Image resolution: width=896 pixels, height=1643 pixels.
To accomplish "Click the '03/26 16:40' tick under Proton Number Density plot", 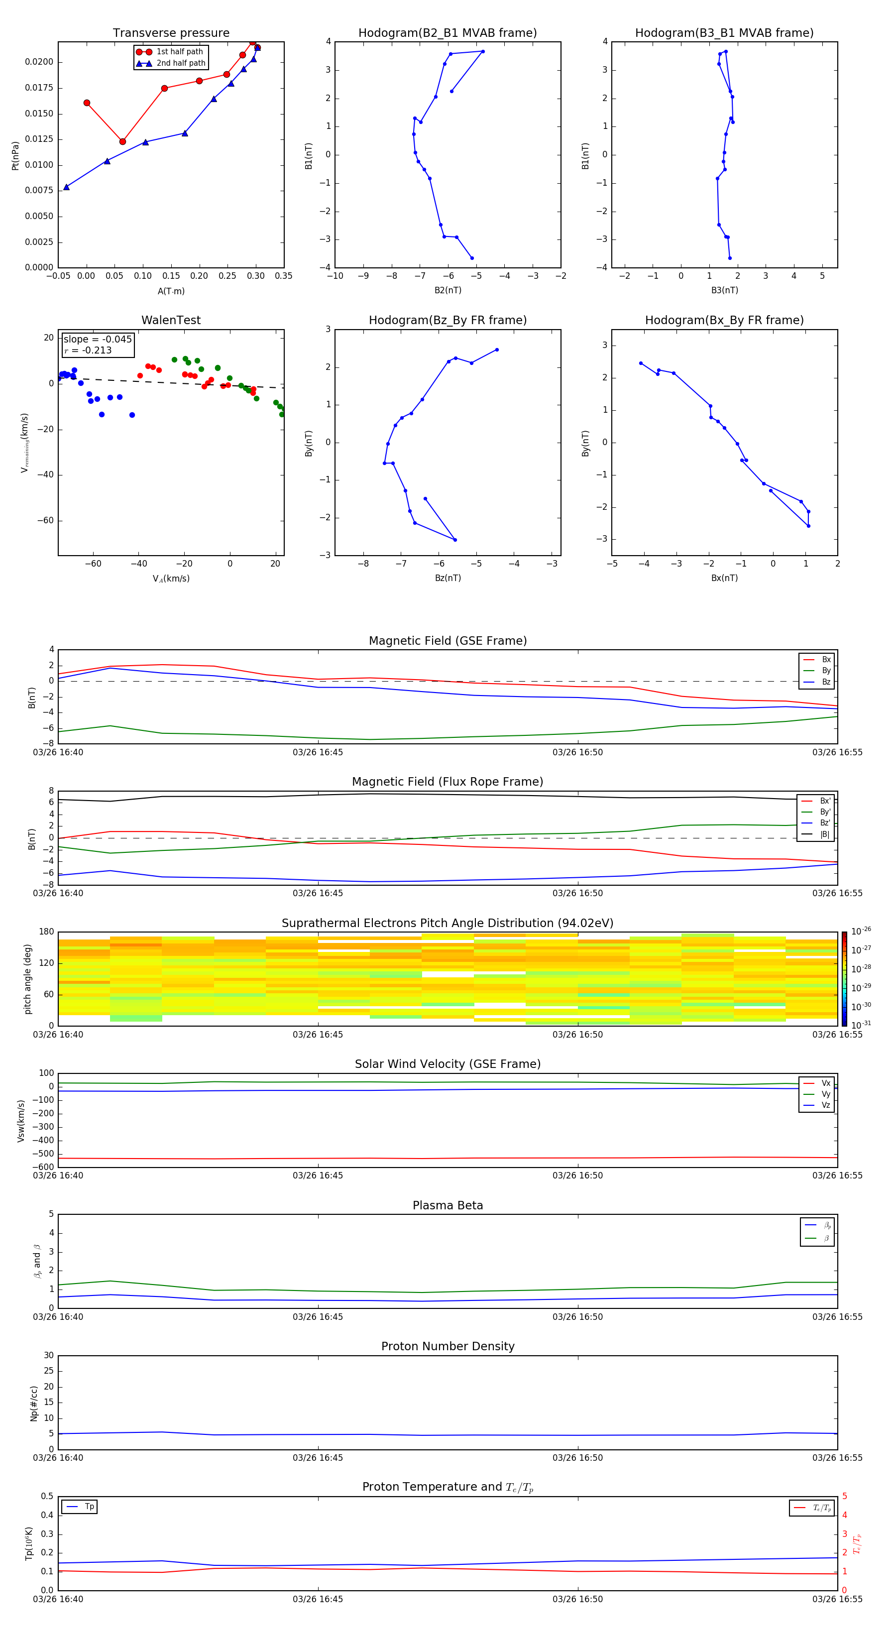I will coord(58,1458).
